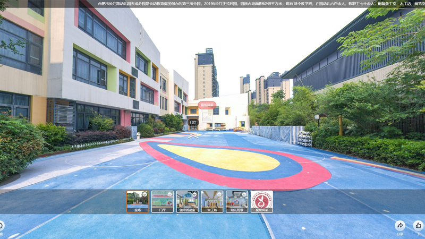Click the checkmark on 操场 thumbnail
Viewport: 425px width, 239px height.
(145, 194)
